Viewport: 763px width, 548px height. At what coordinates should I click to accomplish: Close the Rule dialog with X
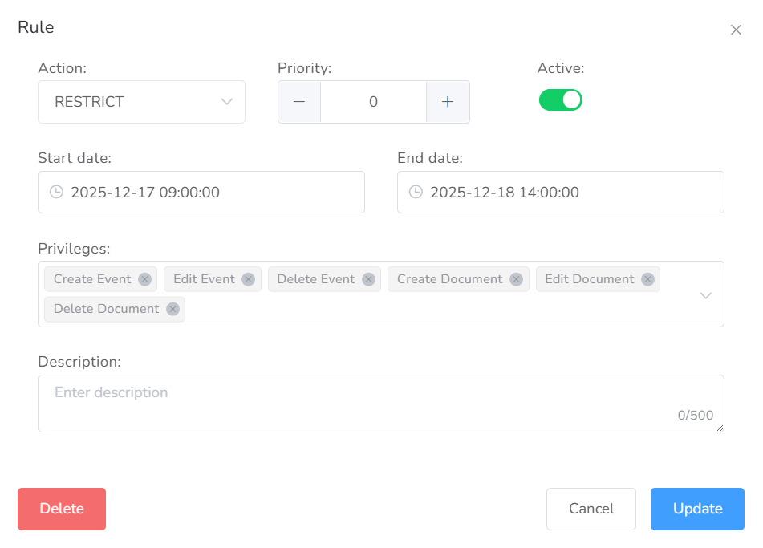(736, 30)
